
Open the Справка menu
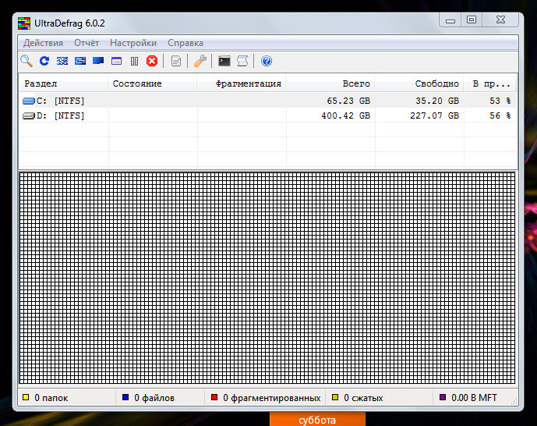185,43
